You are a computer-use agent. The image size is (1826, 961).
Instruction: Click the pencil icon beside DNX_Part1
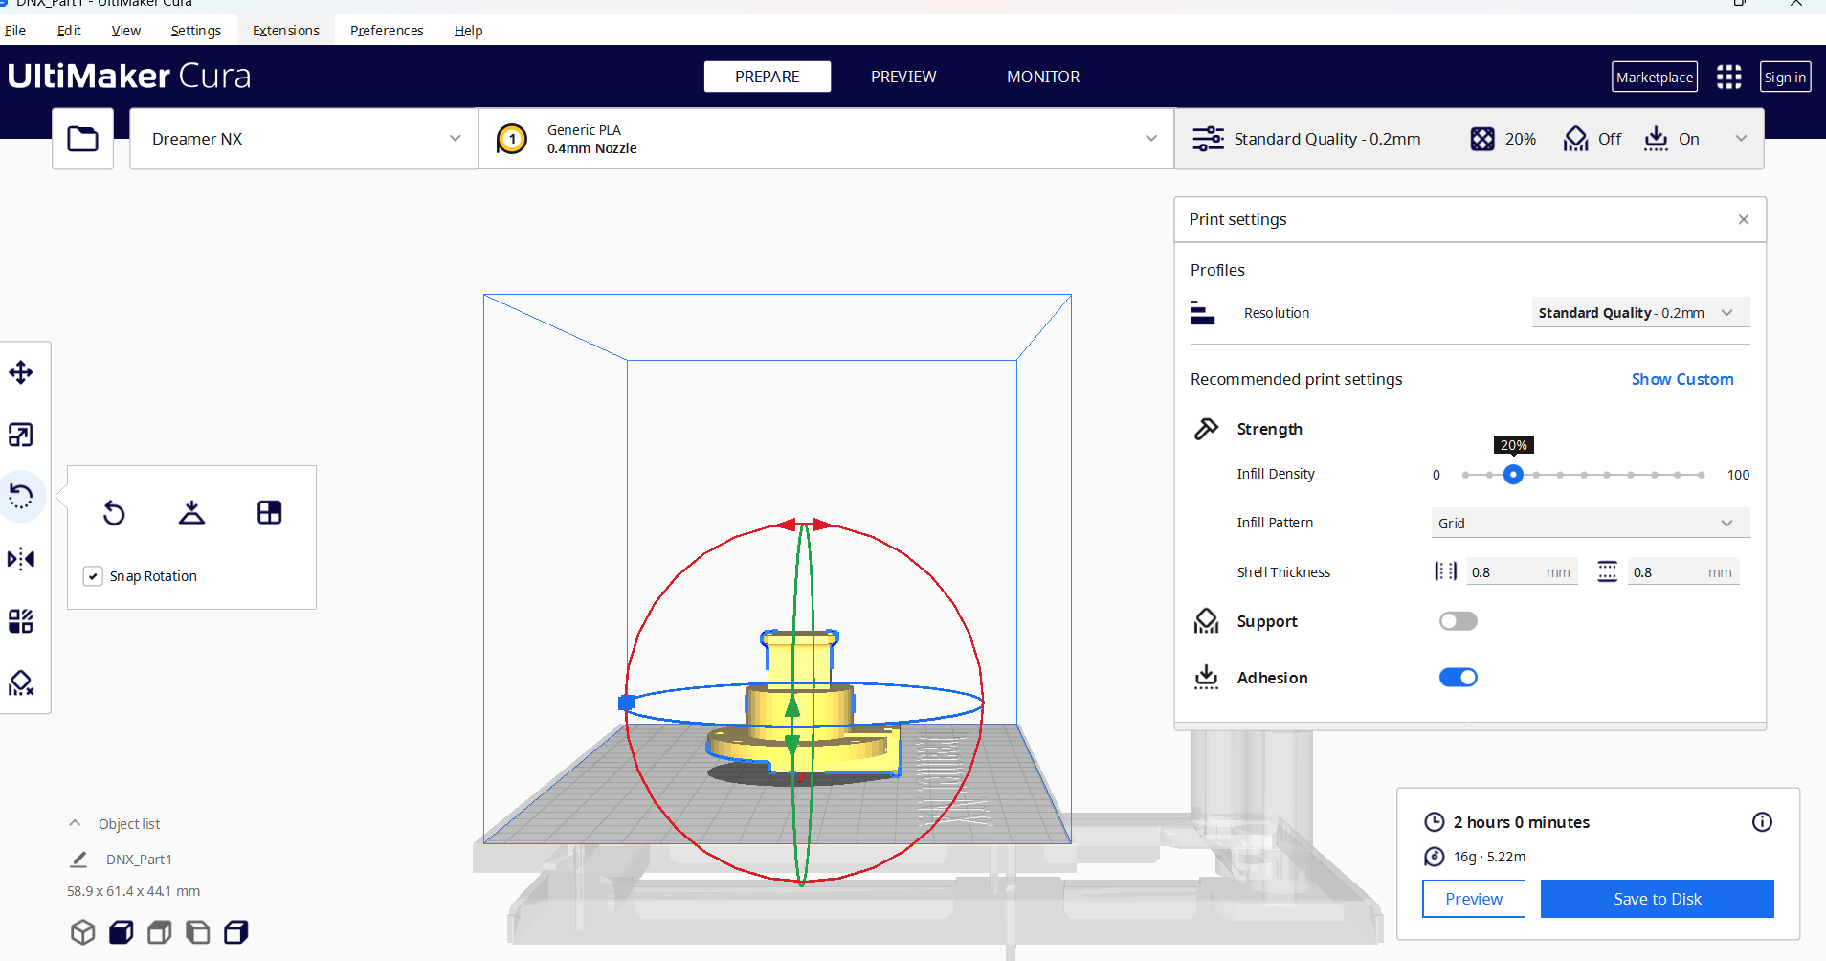click(x=78, y=860)
